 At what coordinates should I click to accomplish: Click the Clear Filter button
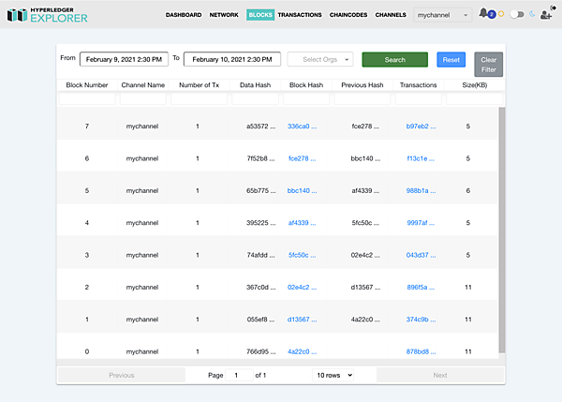click(x=488, y=64)
